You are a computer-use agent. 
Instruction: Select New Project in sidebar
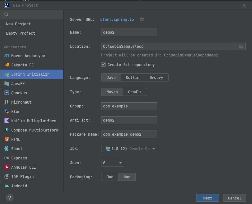pyautogui.click(x=32, y=24)
